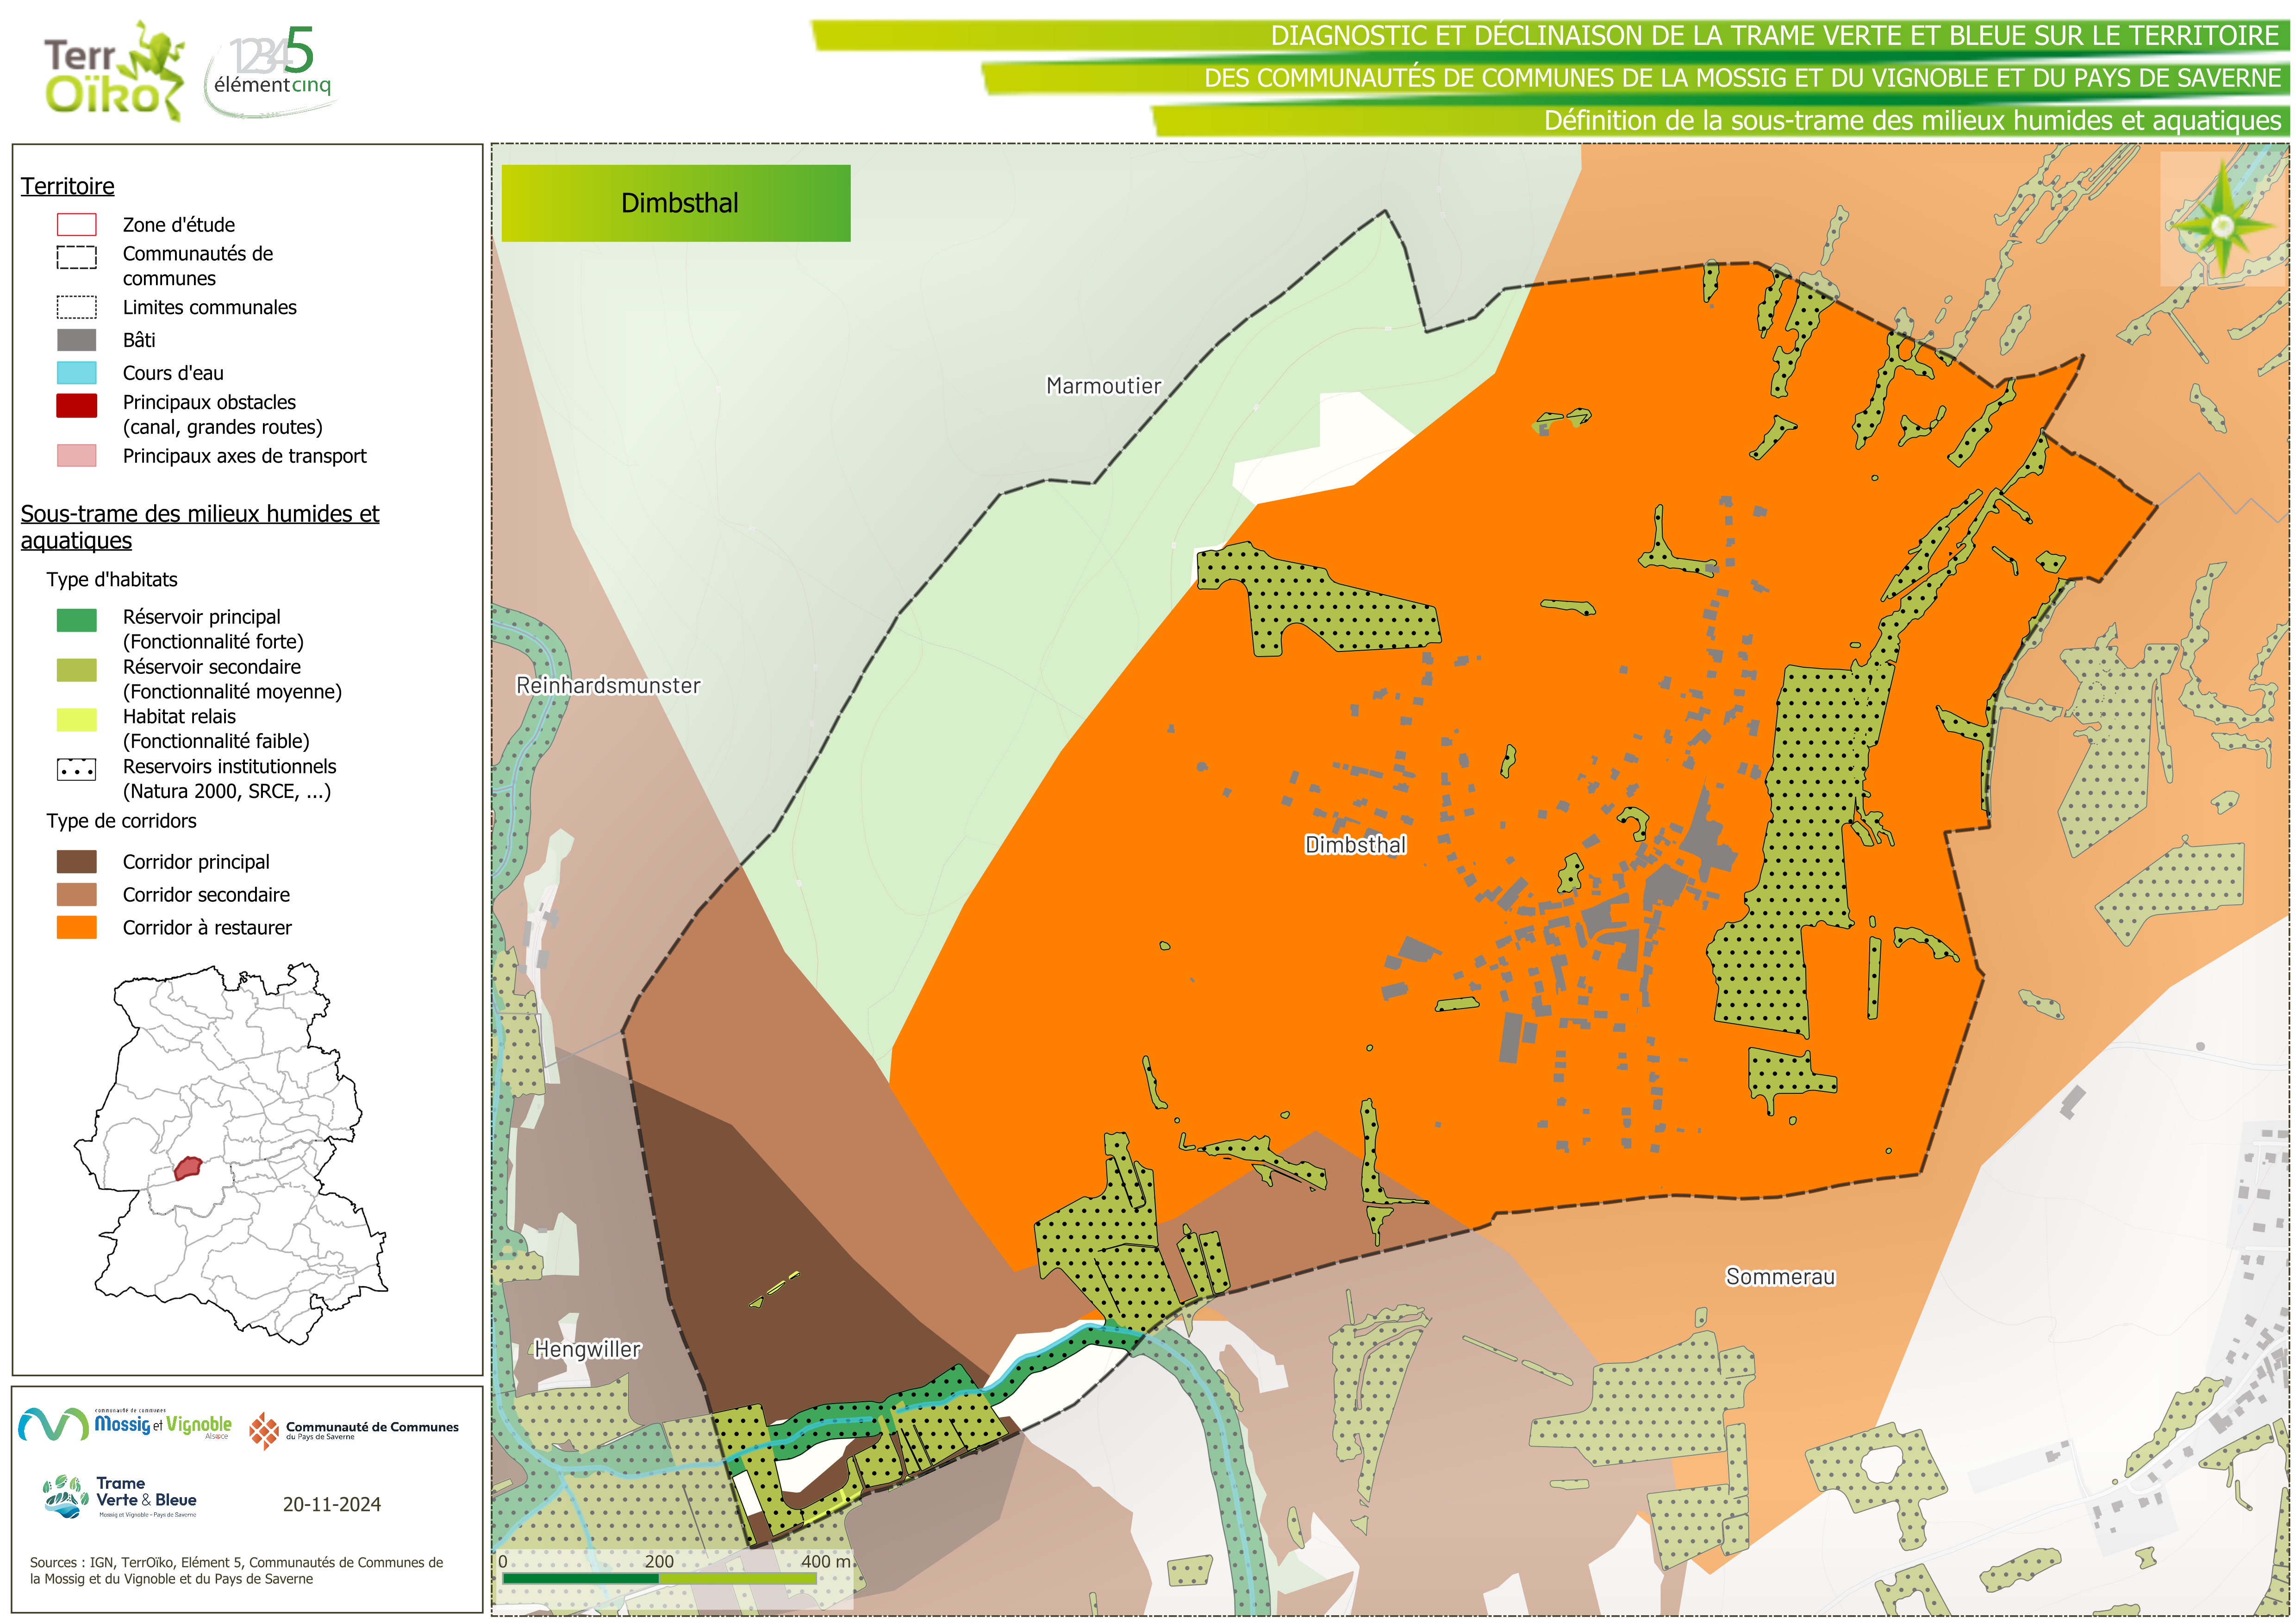Screen dimensions: 2296x1624
Task: Click the green Dimbsthal title banner
Action: pos(676,203)
